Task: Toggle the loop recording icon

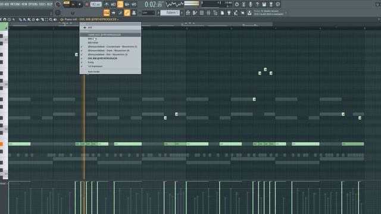Action: [133, 4]
